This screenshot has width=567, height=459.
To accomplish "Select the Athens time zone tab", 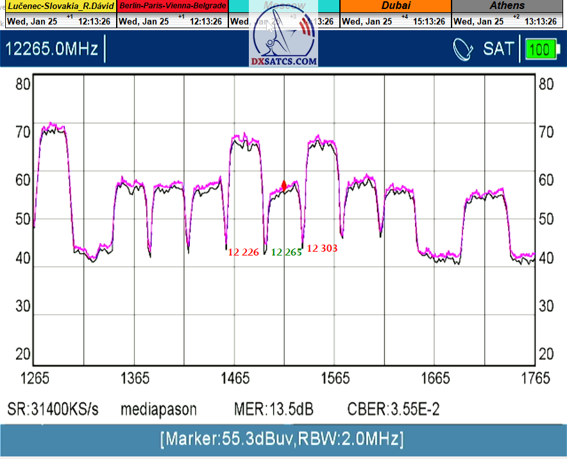I will pos(507,6).
